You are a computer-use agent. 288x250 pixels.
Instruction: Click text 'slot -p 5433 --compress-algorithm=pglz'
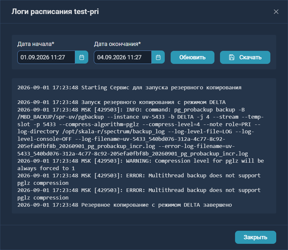pyautogui.click(x=78, y=124)
